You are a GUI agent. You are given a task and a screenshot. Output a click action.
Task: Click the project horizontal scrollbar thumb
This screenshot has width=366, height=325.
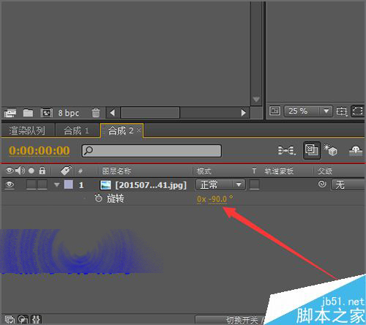coord(150,113)
